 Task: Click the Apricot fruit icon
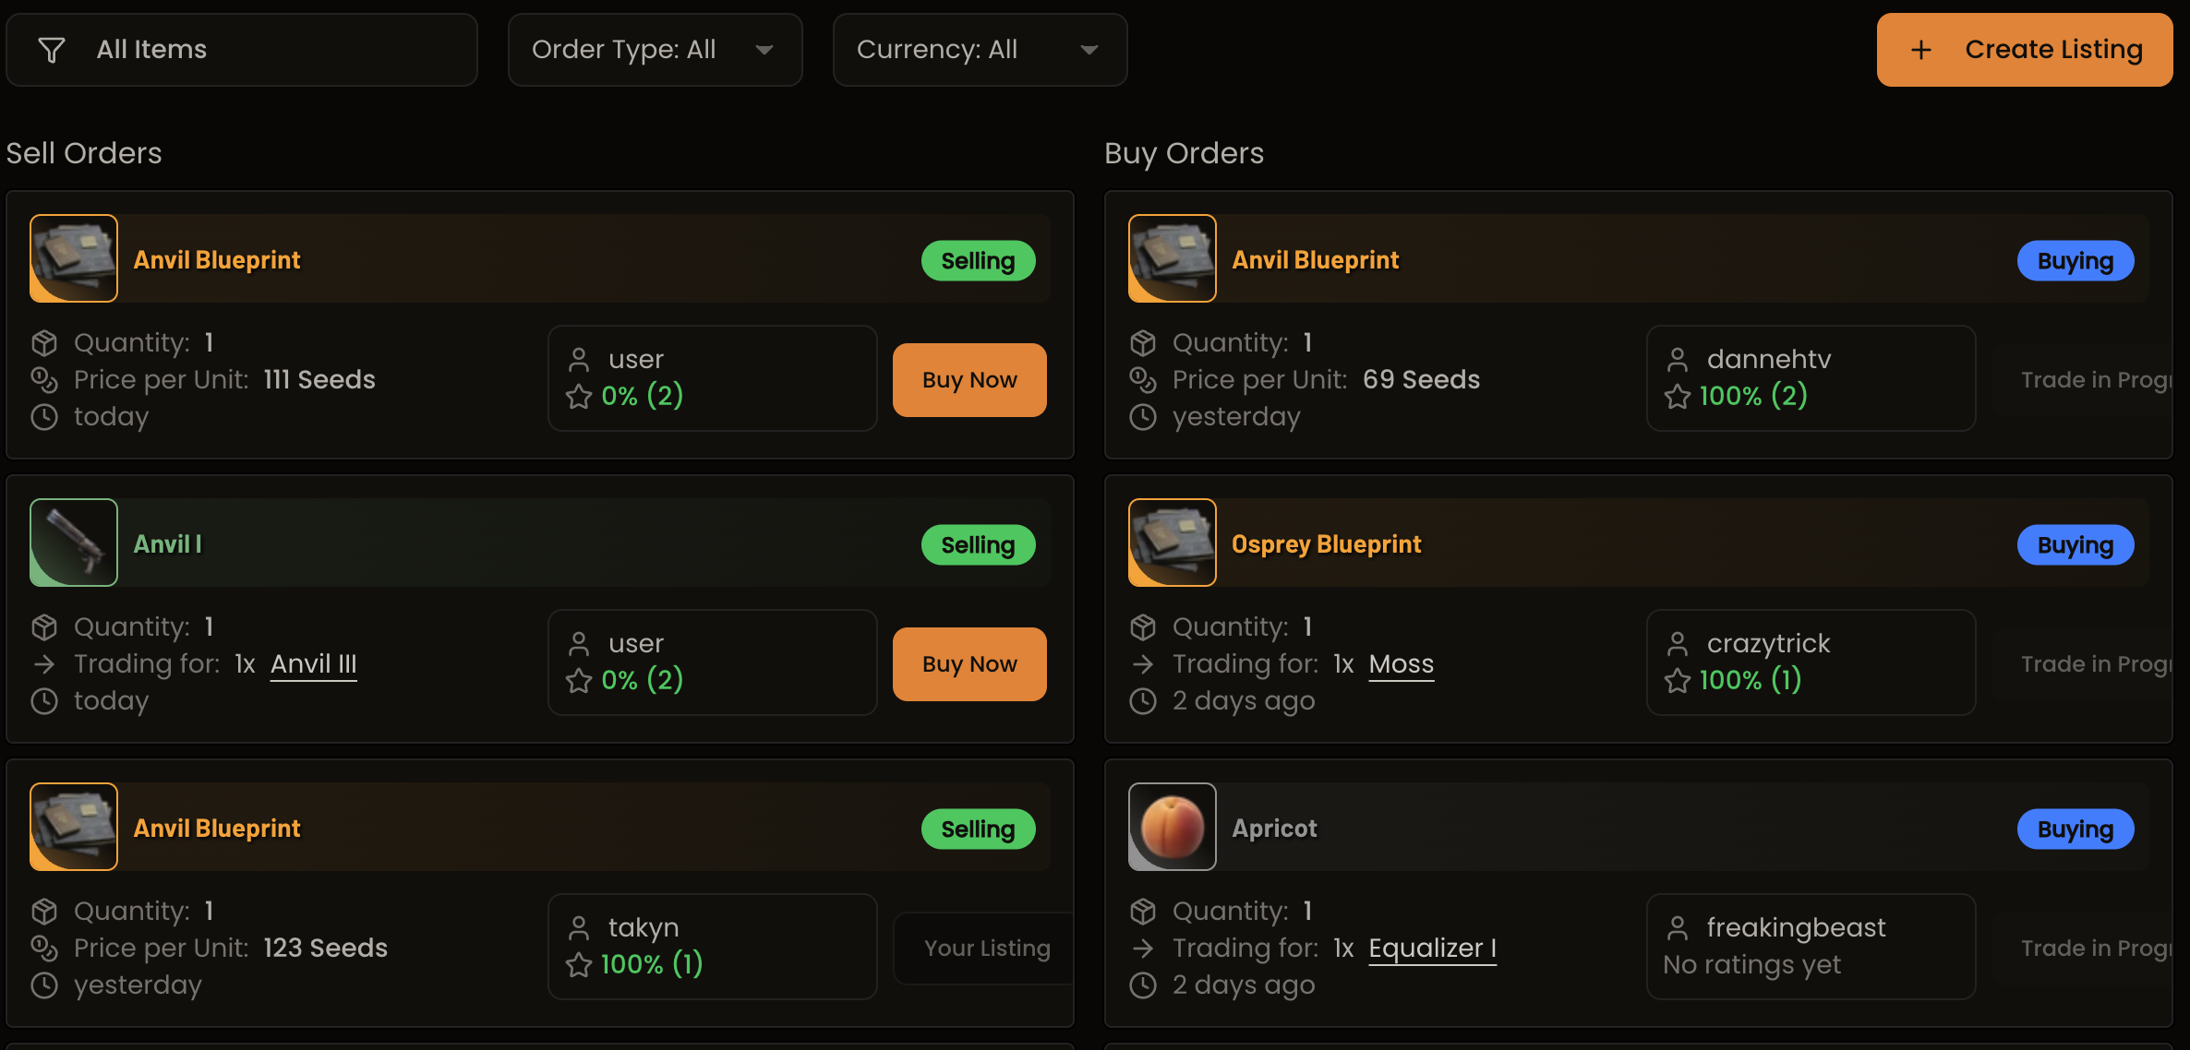1172,827
